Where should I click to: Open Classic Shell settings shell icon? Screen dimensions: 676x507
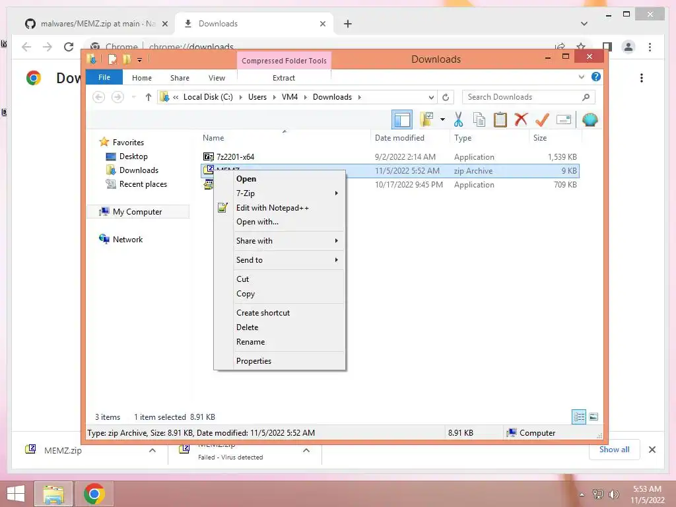(x=590, y=119)
